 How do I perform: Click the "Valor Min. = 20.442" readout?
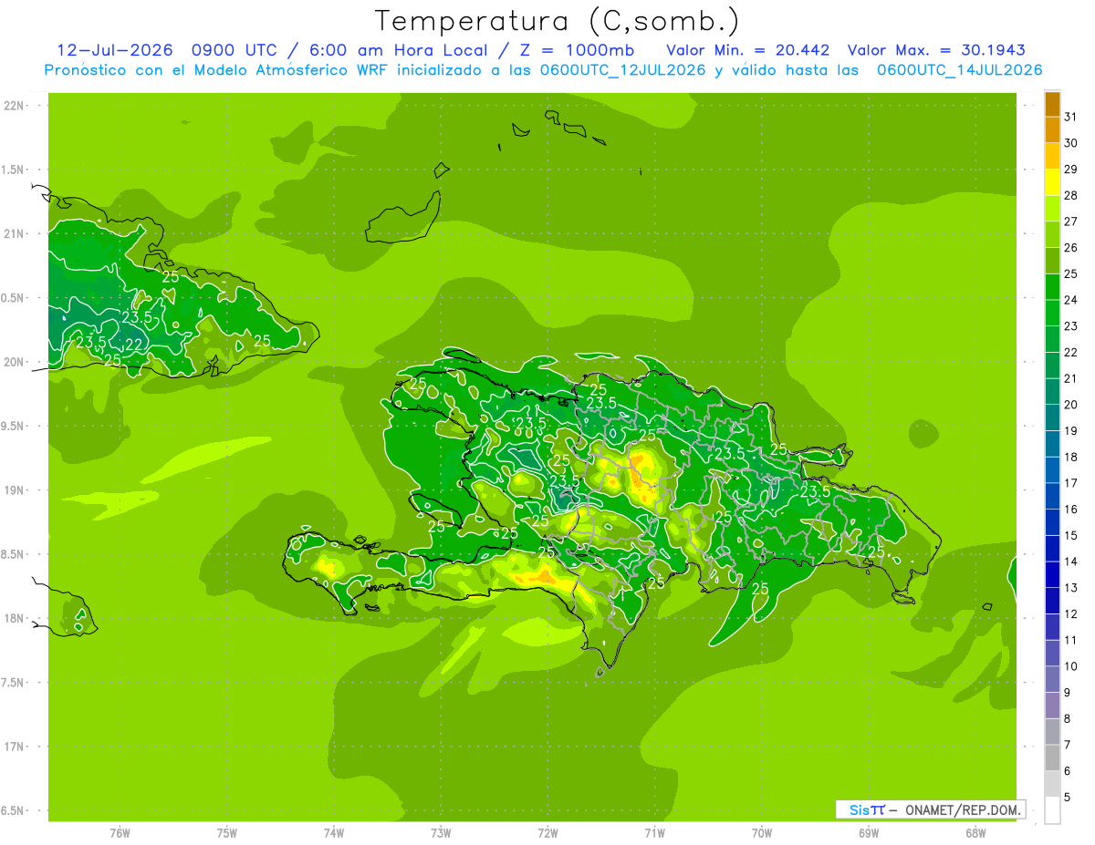[x=748, y=50]
